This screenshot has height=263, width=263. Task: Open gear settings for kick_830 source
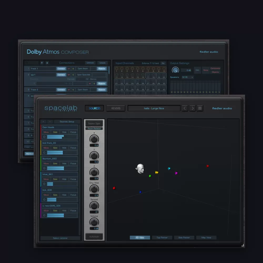(44, 200)
